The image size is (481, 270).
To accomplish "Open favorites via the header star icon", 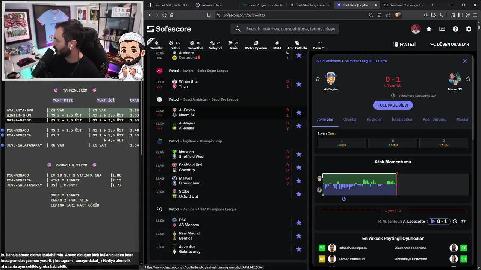I will pyautogui.click(x=429, y=29).
